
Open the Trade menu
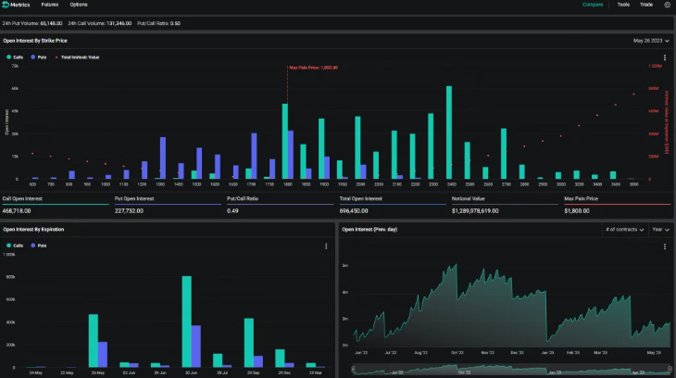point(645,5)
